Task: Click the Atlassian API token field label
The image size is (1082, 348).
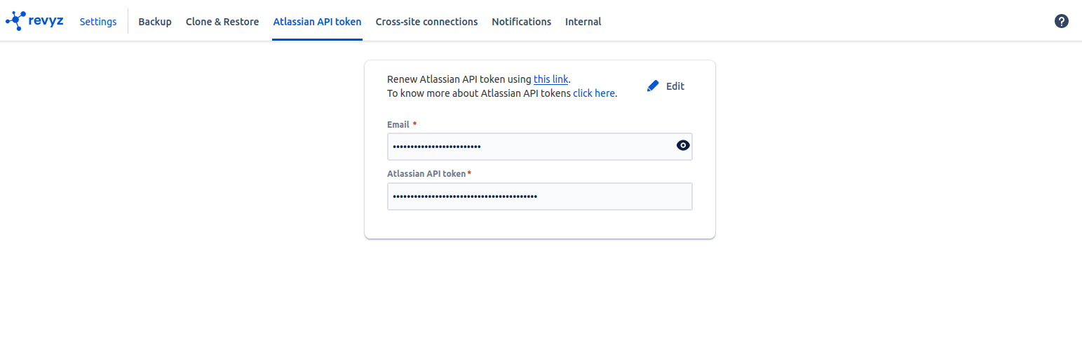Action: (426, 173)
